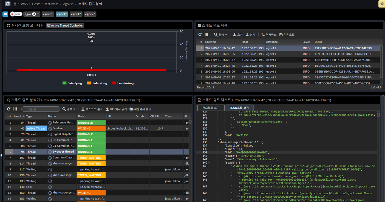Refresh the thread dump list
The image size is (385, 202).
click(x=200, y=35)
